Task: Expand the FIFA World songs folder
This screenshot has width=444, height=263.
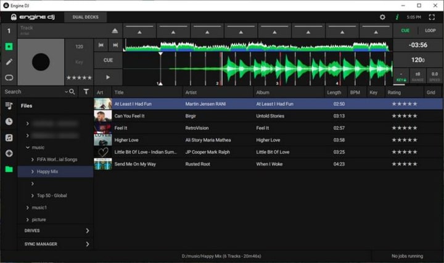Action: [32, 160]
